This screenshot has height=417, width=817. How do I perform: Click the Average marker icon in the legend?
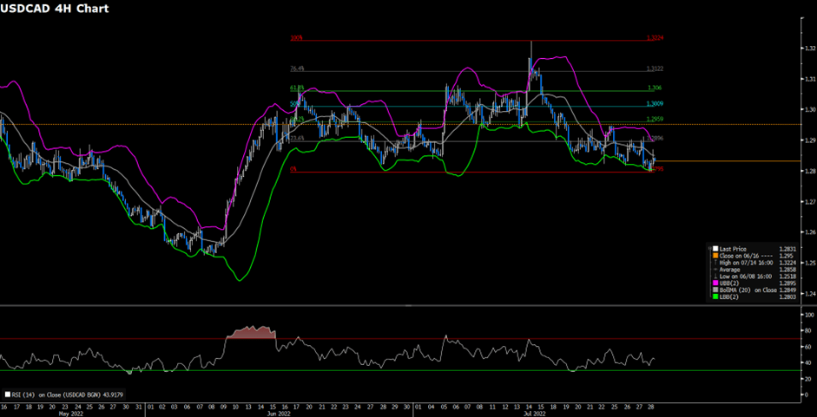coord(714,269)
